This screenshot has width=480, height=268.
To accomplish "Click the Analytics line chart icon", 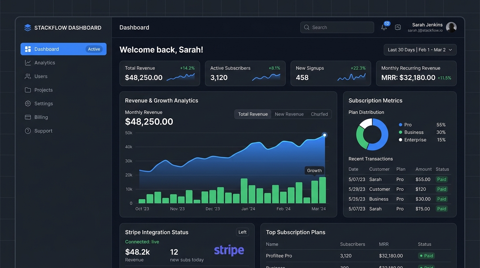I will pos(28,63).
